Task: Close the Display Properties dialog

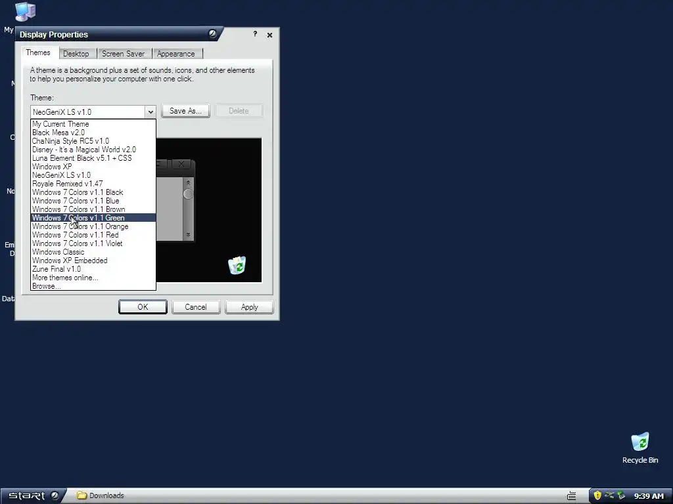Action: pos(269,35)
